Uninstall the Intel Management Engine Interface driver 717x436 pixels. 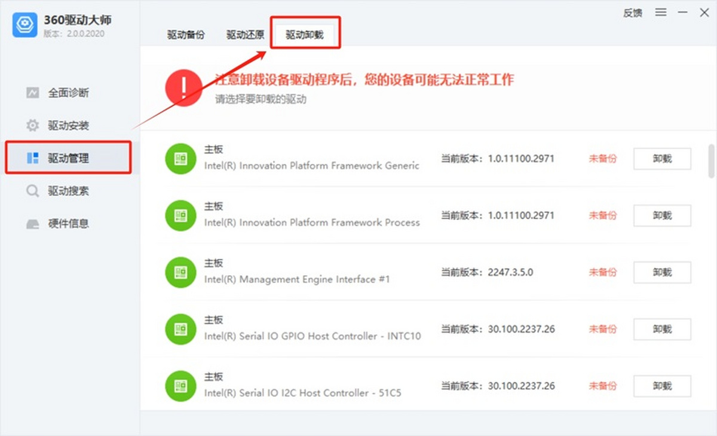(662, 272)
